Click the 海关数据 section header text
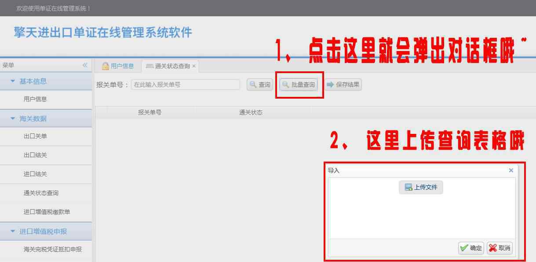The height and width of the screenshot is (262, 536). point(33,118)
